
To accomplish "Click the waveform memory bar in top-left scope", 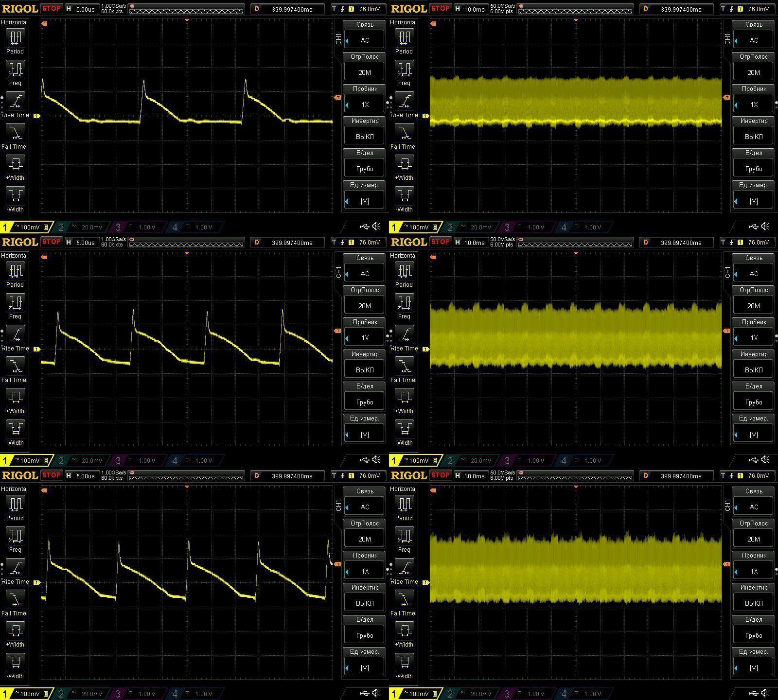I will click(x=187, y=9).
